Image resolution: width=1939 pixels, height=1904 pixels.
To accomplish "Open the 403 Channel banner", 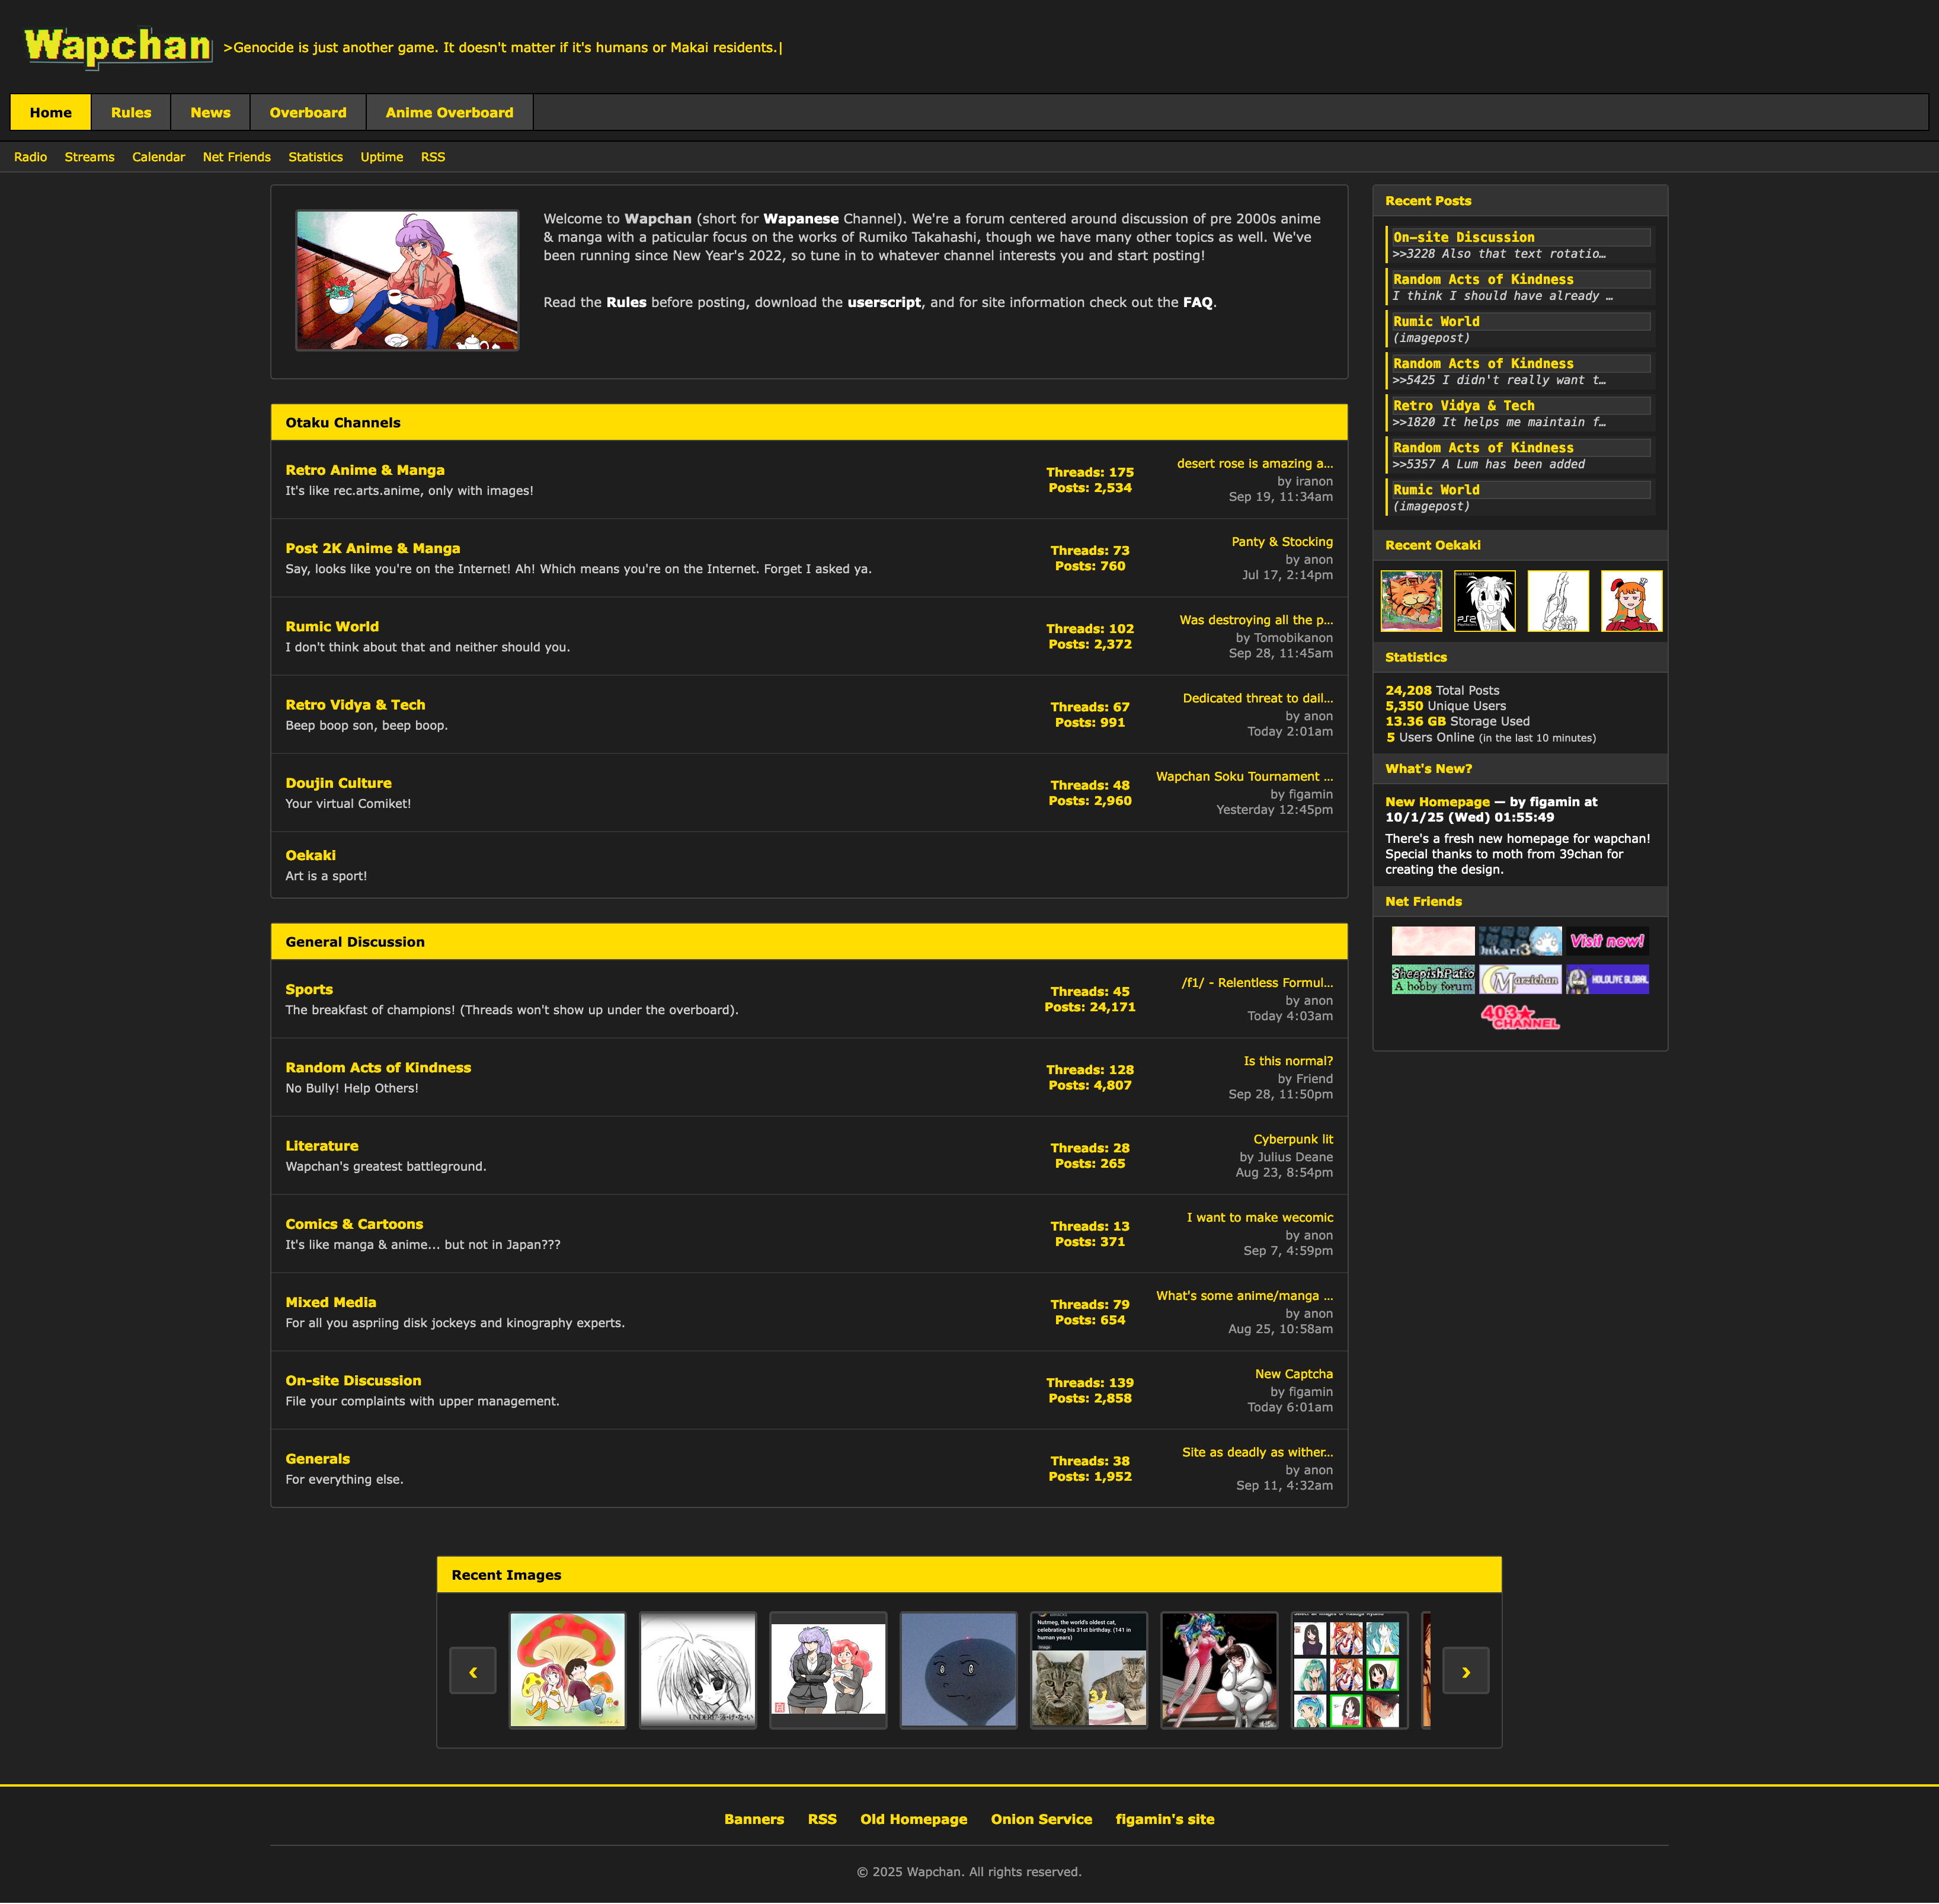I will coord(1519,1017).
